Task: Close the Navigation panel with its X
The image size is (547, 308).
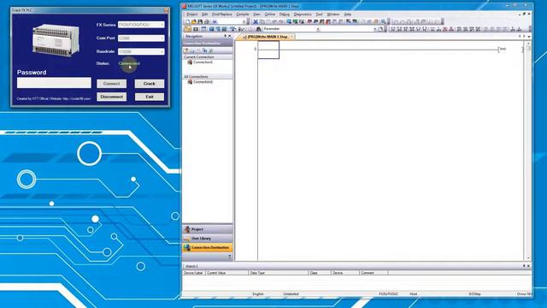Action: 230,36
